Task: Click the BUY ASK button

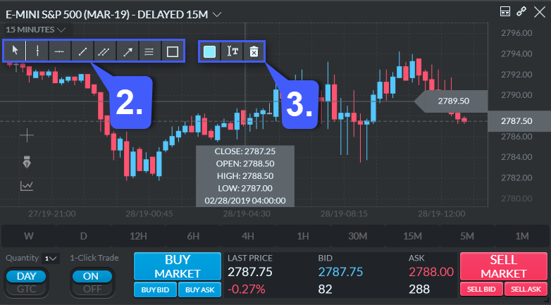Action: (199, 290)
